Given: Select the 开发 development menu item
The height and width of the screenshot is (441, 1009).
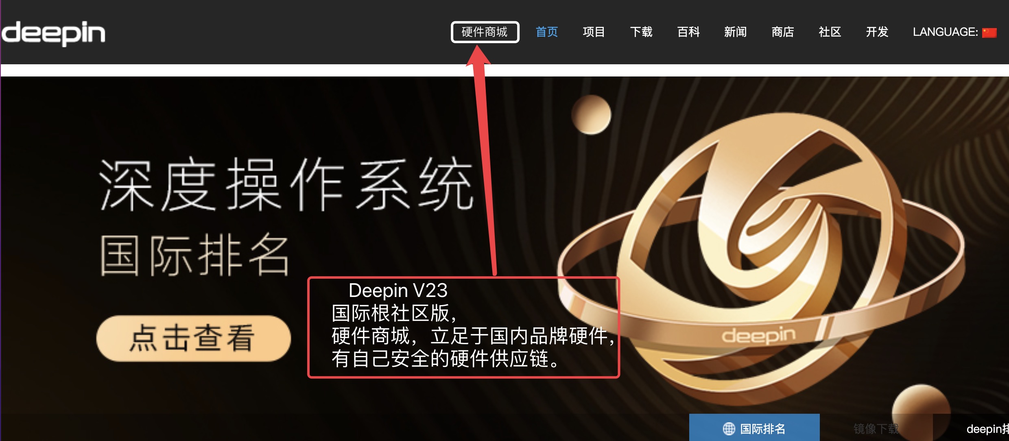Looking at the screenshot, I should tap(877, 32).
